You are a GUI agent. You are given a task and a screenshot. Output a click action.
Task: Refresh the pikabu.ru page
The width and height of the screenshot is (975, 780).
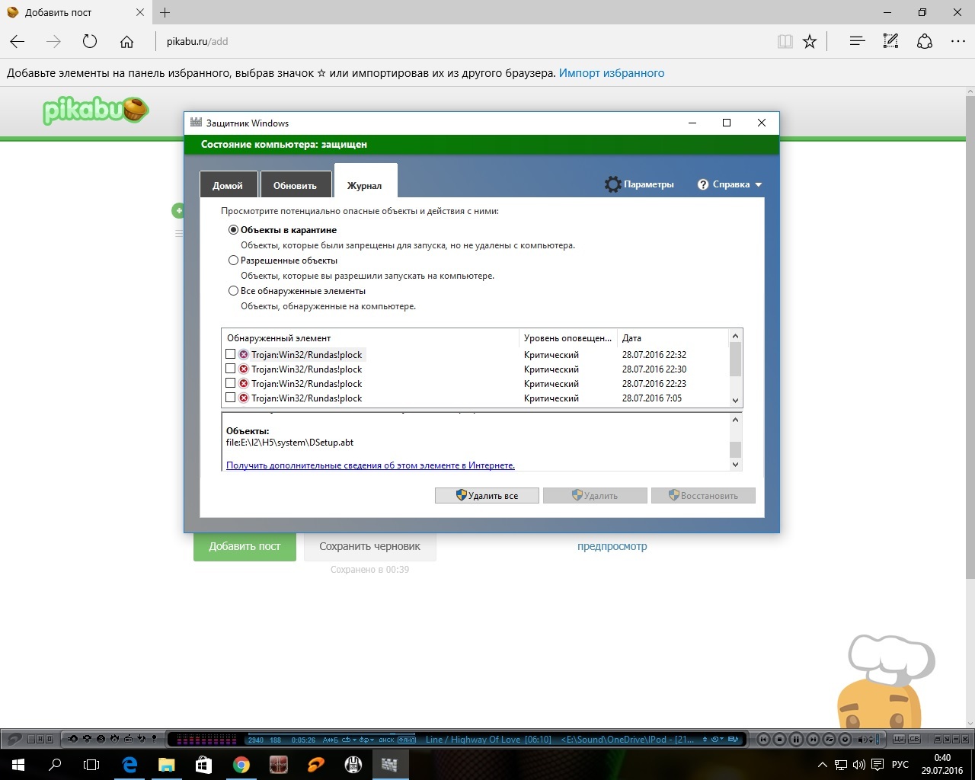pyautogui.click(x=90, y=42)
